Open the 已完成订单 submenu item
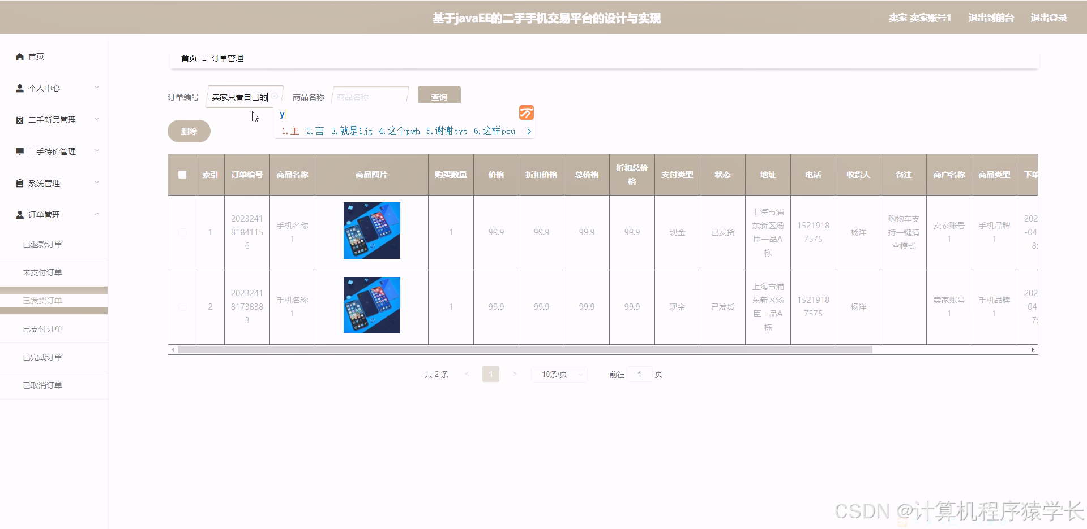 pyautogui.click(x=54, y=357)
